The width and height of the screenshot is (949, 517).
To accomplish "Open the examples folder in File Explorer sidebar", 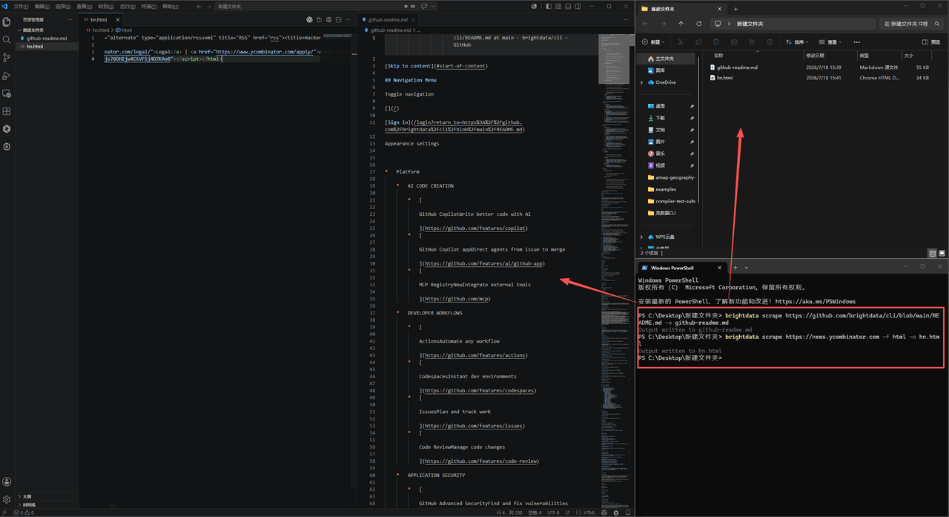I will [665, 189].
